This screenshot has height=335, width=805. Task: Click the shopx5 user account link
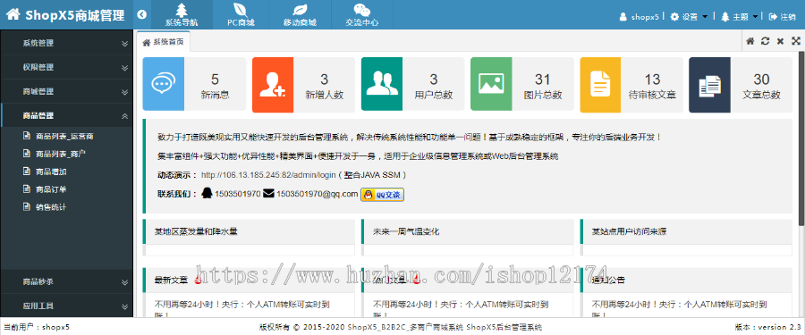(x=640, y=16)
